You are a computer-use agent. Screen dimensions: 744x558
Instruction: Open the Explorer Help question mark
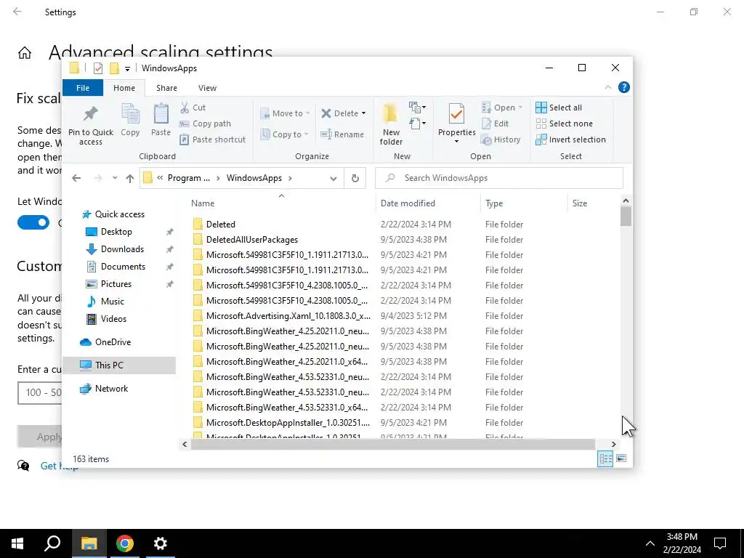click(624, 87)
